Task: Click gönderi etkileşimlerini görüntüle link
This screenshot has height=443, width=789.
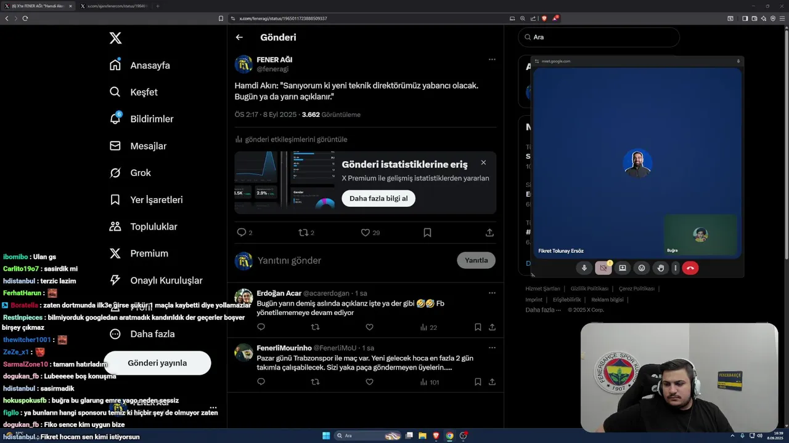Action: tap(291, 140)
